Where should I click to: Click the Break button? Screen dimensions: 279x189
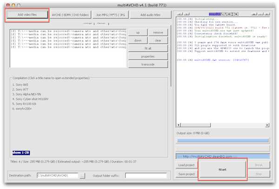[x=259, y=165]
